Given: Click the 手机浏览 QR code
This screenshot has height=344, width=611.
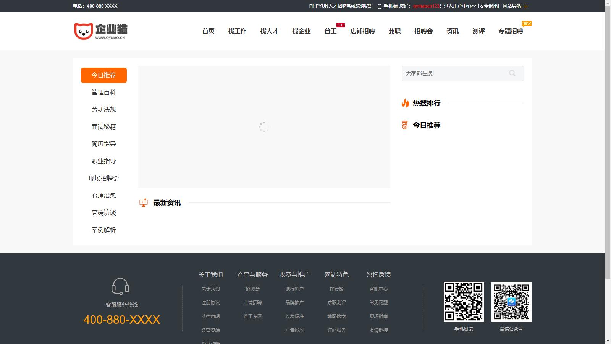Looking at the screenshot, I should click(x=464, y=302).
